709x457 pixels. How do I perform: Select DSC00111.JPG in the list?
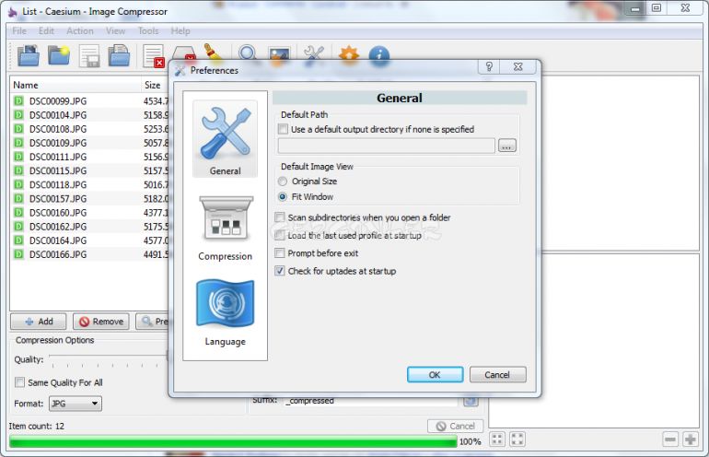pyautogui.click(x=89, y=157)
